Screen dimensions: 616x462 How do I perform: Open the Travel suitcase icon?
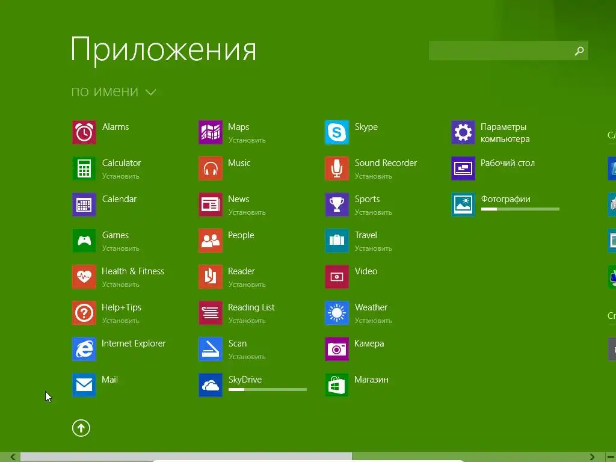click(337, 241)
